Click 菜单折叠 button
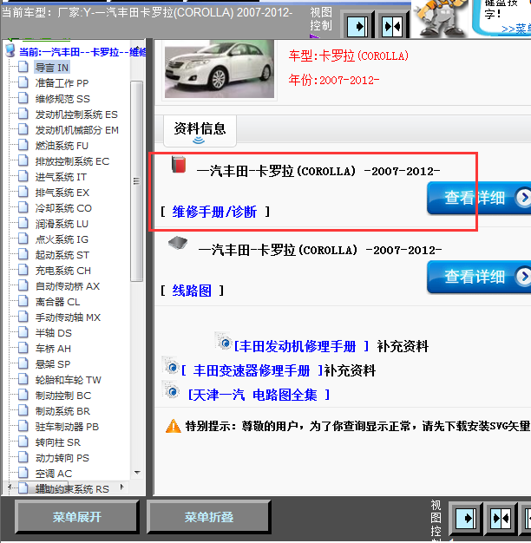531x543 pixels. tap(209, 517)
